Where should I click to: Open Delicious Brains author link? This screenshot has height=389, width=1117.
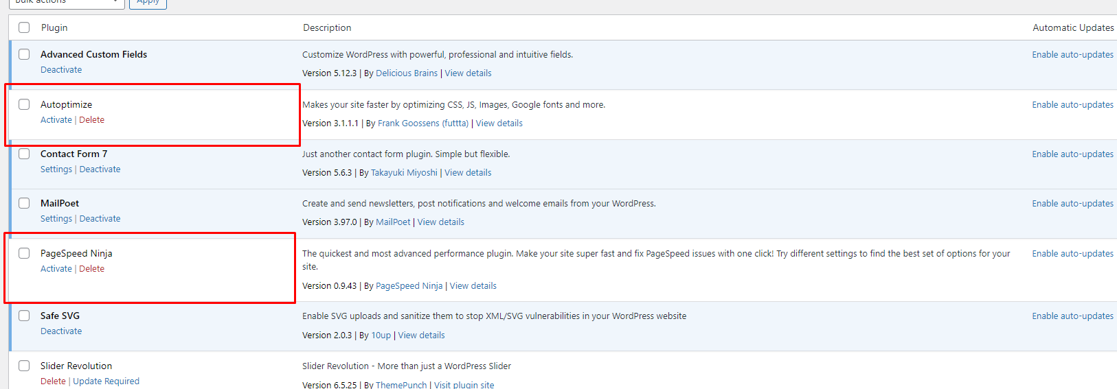point(407,73)
